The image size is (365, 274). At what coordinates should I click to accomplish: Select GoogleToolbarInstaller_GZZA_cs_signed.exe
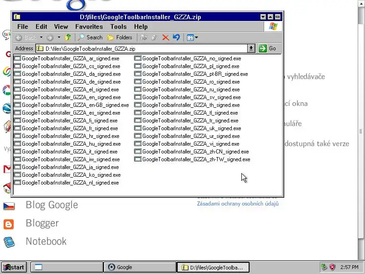67,66
